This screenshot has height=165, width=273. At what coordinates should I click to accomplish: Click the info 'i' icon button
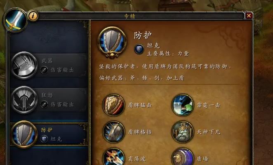tap(33, 16)
